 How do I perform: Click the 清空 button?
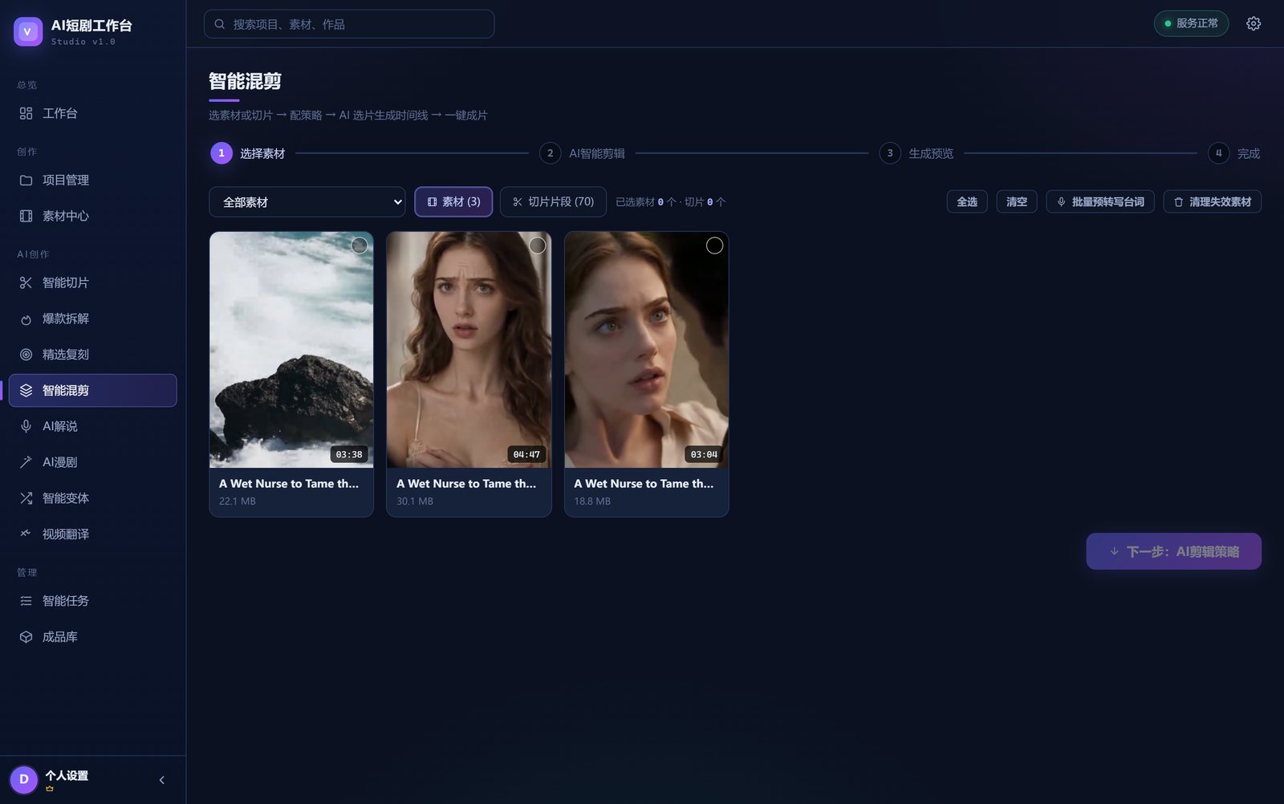(x=1017, y=202)
